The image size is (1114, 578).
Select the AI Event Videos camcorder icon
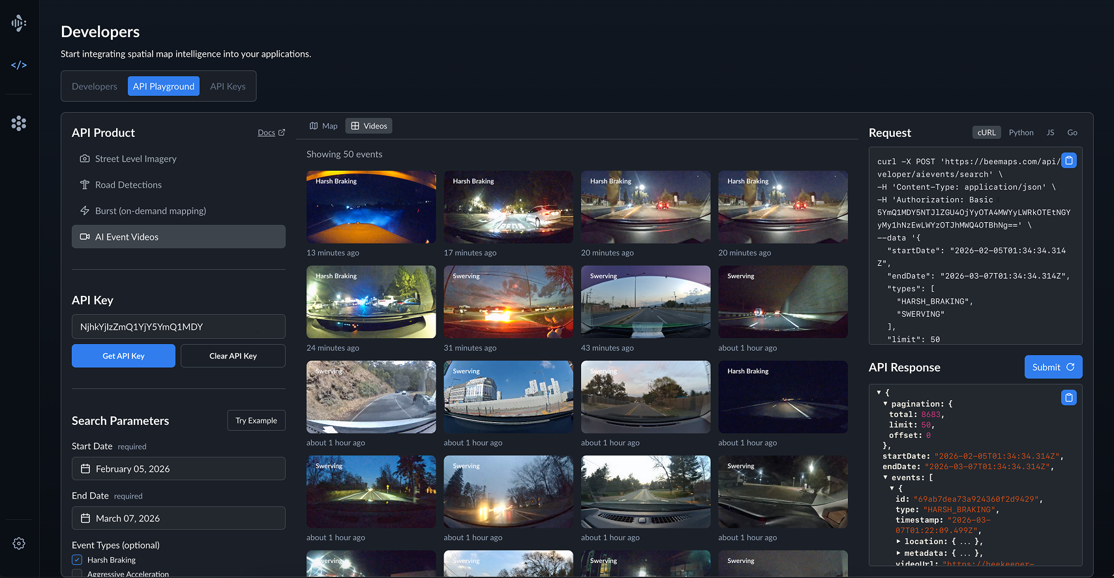[85, 237]
